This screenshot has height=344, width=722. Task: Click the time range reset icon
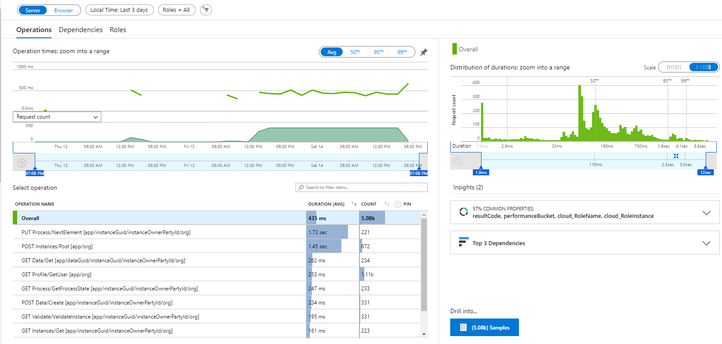(22, 163)
